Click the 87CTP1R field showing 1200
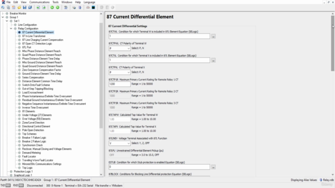335x188 pixels. pyautogui.click(x=119, y=84)
